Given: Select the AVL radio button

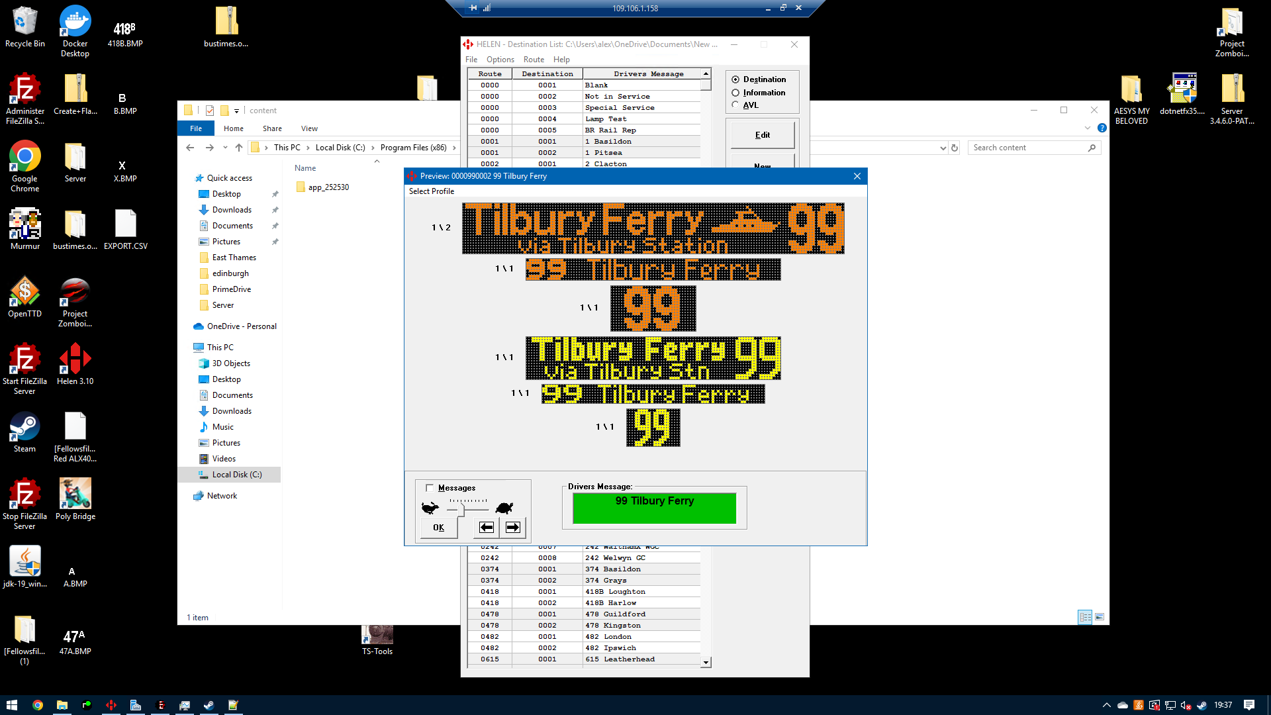Looking at the screenshot, I should click(x=735, y=105).
